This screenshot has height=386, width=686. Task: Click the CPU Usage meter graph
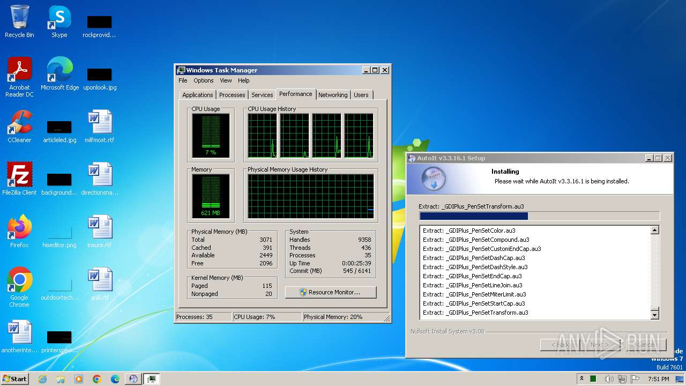click(x=211, y=136)
